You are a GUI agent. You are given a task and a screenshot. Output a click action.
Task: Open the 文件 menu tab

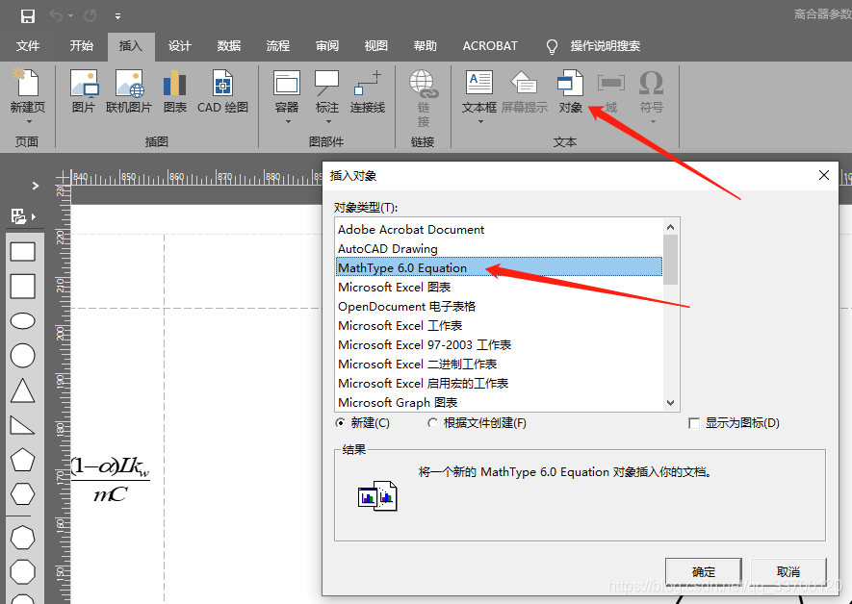tap(28, 46)
